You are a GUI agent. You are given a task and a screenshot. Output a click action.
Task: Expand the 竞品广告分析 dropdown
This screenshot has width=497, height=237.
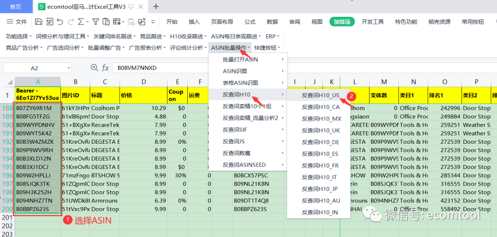click(24, 48)
